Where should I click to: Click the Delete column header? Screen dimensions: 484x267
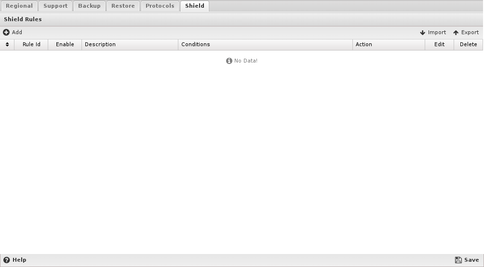coord(468,44)
